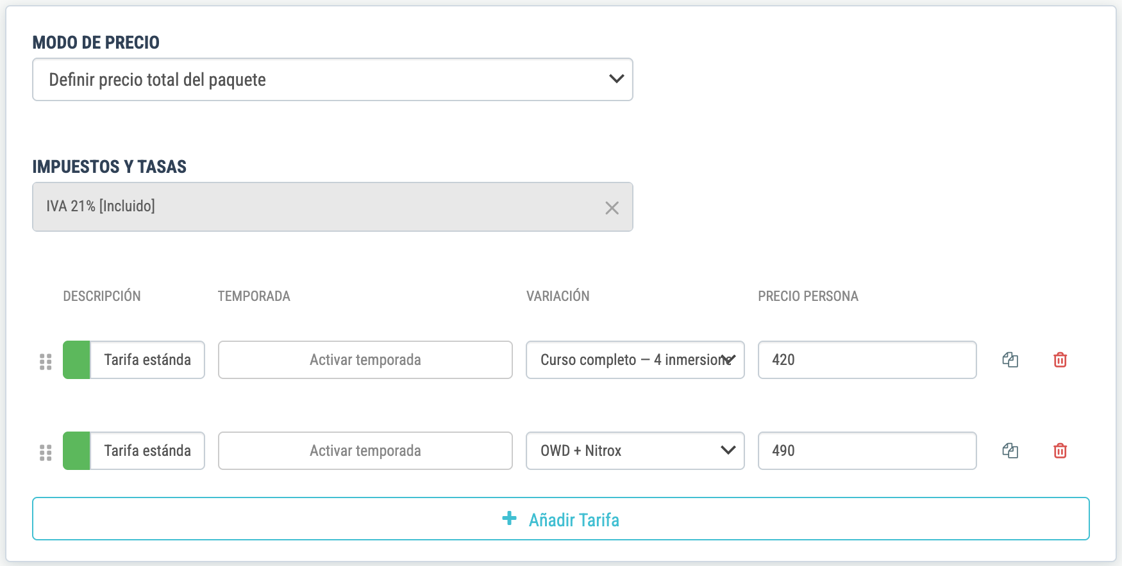The width and height of the screenshot is (1122, 566).
Task: Open the Modo de precio dropdown
Action: click(333, 79)
